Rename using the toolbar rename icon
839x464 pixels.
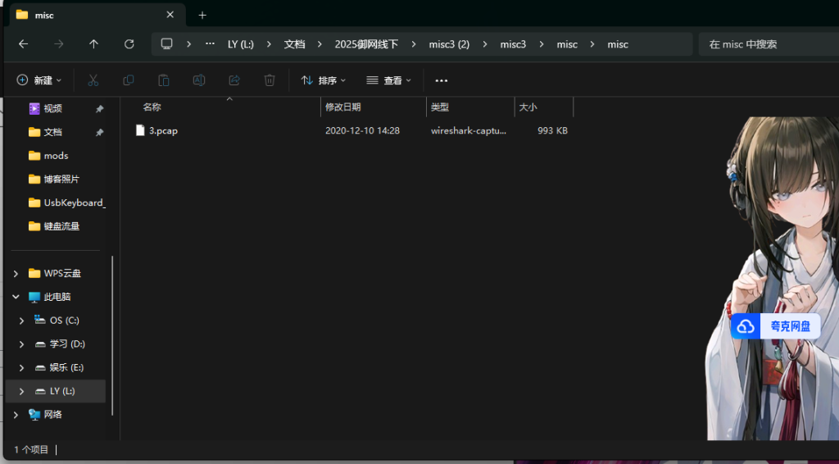click(x=199, y=80)
